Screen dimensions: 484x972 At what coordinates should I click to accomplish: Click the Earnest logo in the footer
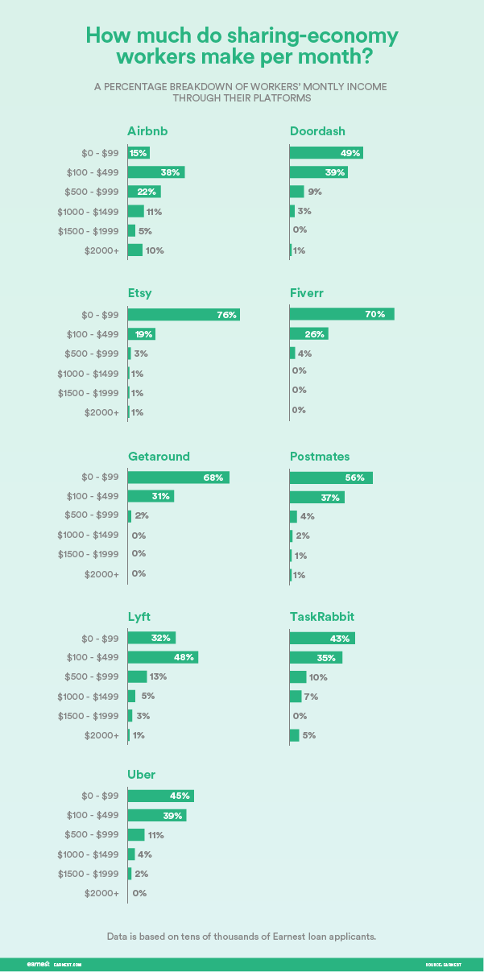[39, 963]
